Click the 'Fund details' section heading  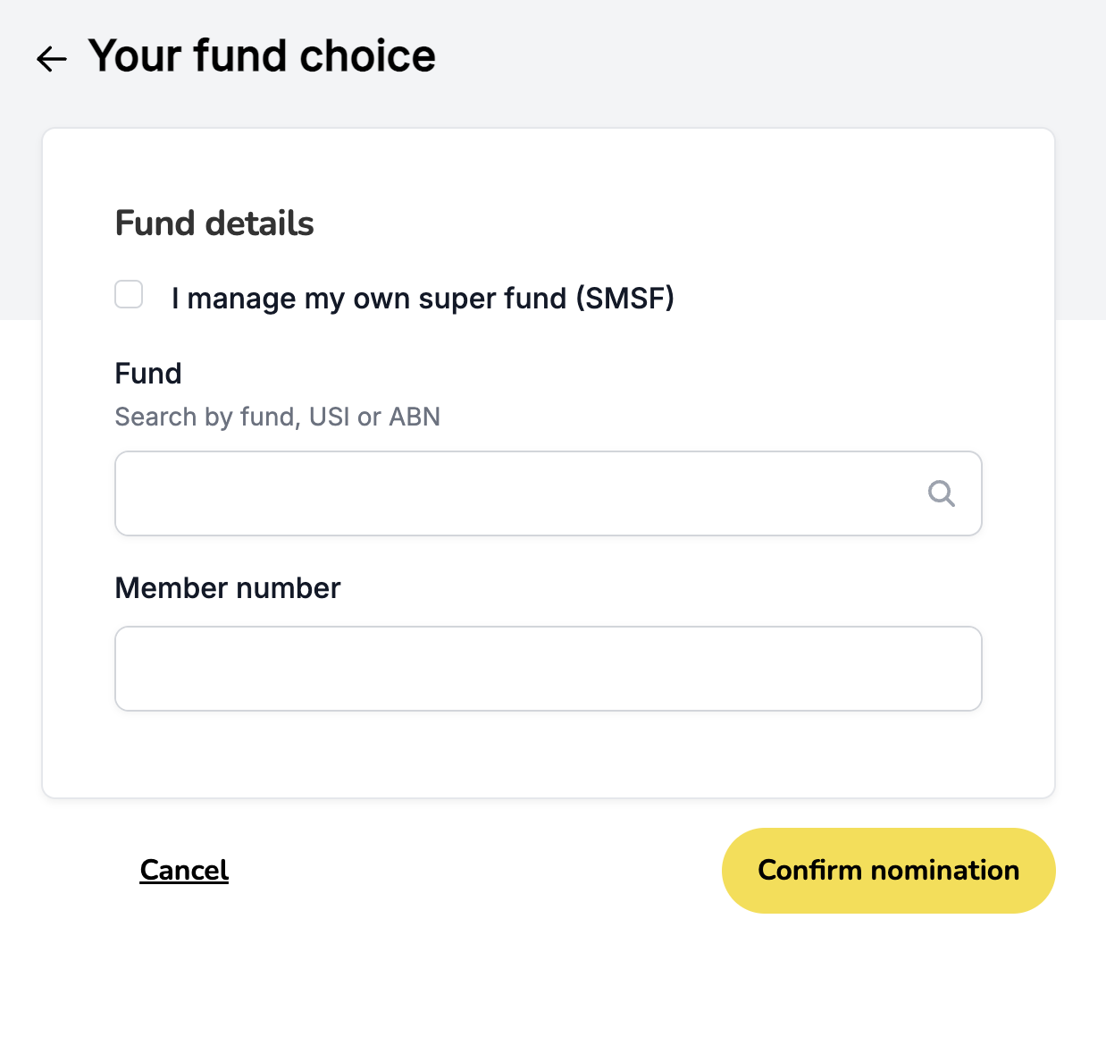(214, 223)
